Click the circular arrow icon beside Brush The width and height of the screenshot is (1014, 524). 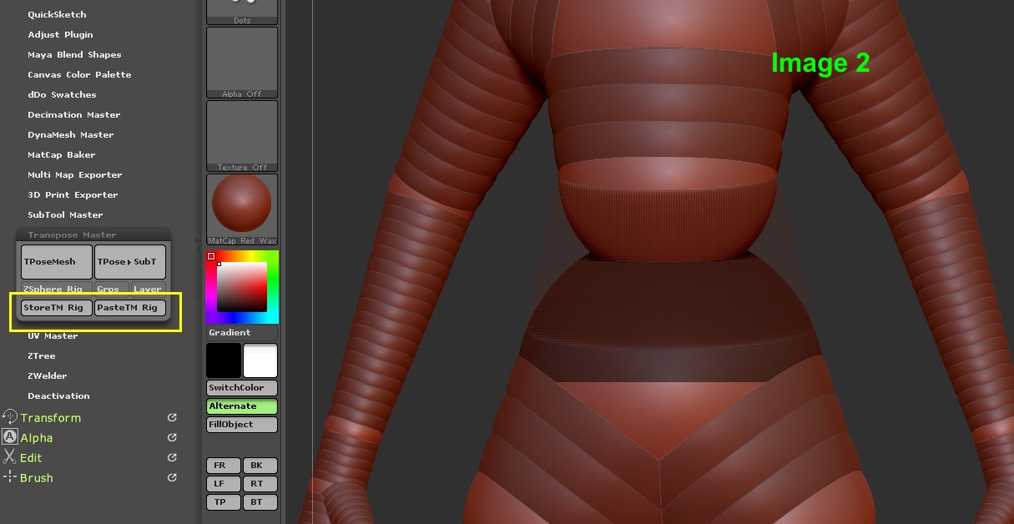172,477
